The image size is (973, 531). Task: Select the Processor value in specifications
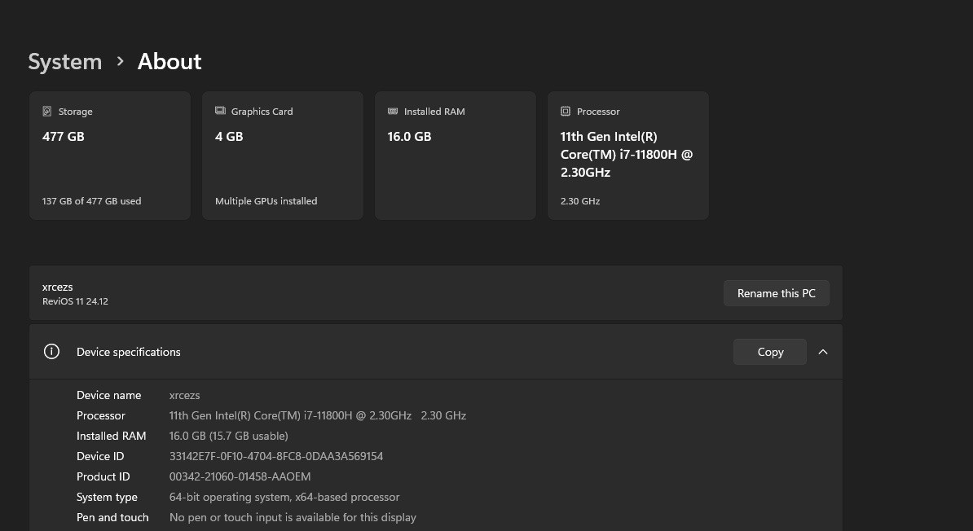click(x=318, y=415)
